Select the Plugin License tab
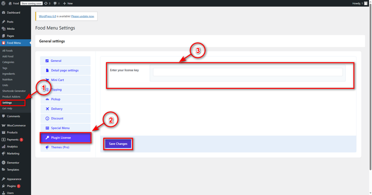 [65, 138]
